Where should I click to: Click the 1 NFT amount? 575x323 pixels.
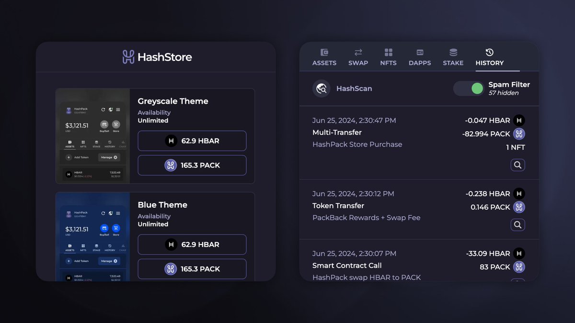click(x=516, y=147)
